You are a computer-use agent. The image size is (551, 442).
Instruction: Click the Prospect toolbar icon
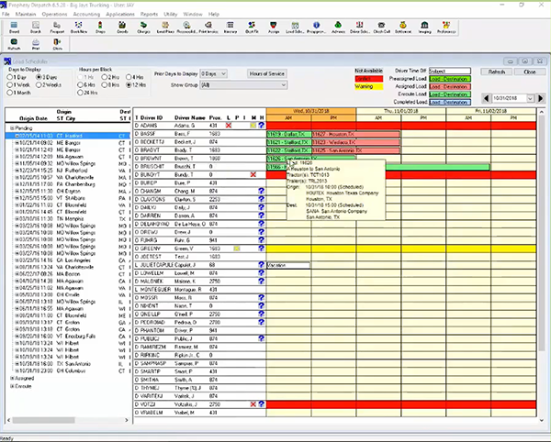pos(56,29)
